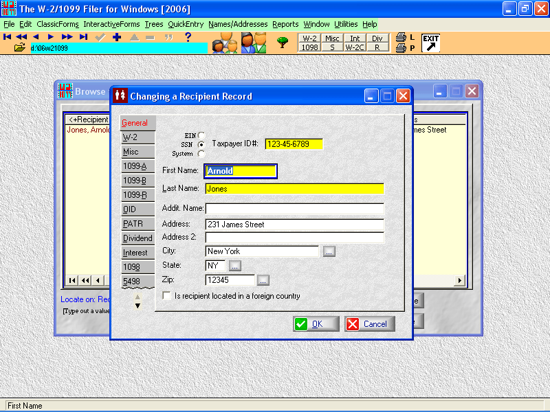Click OK to save recipient record
The width and height of the screenshot is (550, 412).
316,323
